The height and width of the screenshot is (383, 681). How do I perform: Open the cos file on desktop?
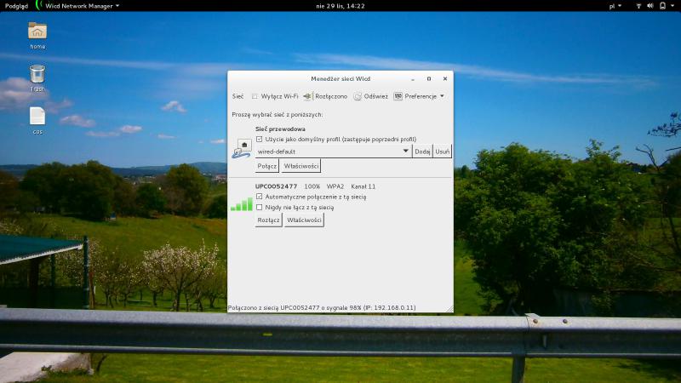pos(37,117)
